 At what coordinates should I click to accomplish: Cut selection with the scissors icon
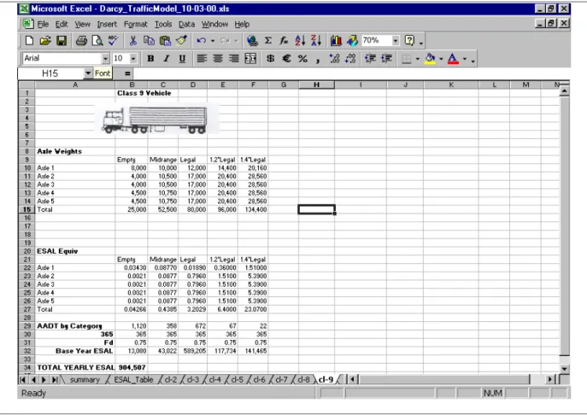click(133, 40)
